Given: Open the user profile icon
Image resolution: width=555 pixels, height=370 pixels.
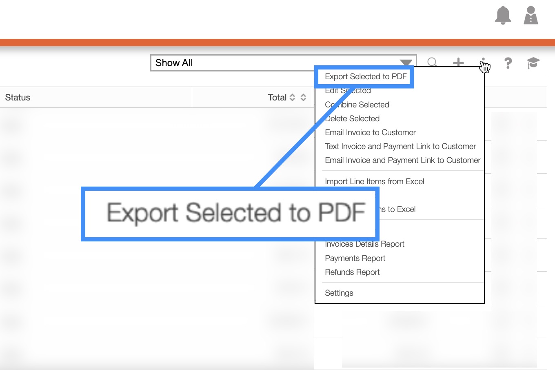Looking at the screenshot, I should (531, 16).
